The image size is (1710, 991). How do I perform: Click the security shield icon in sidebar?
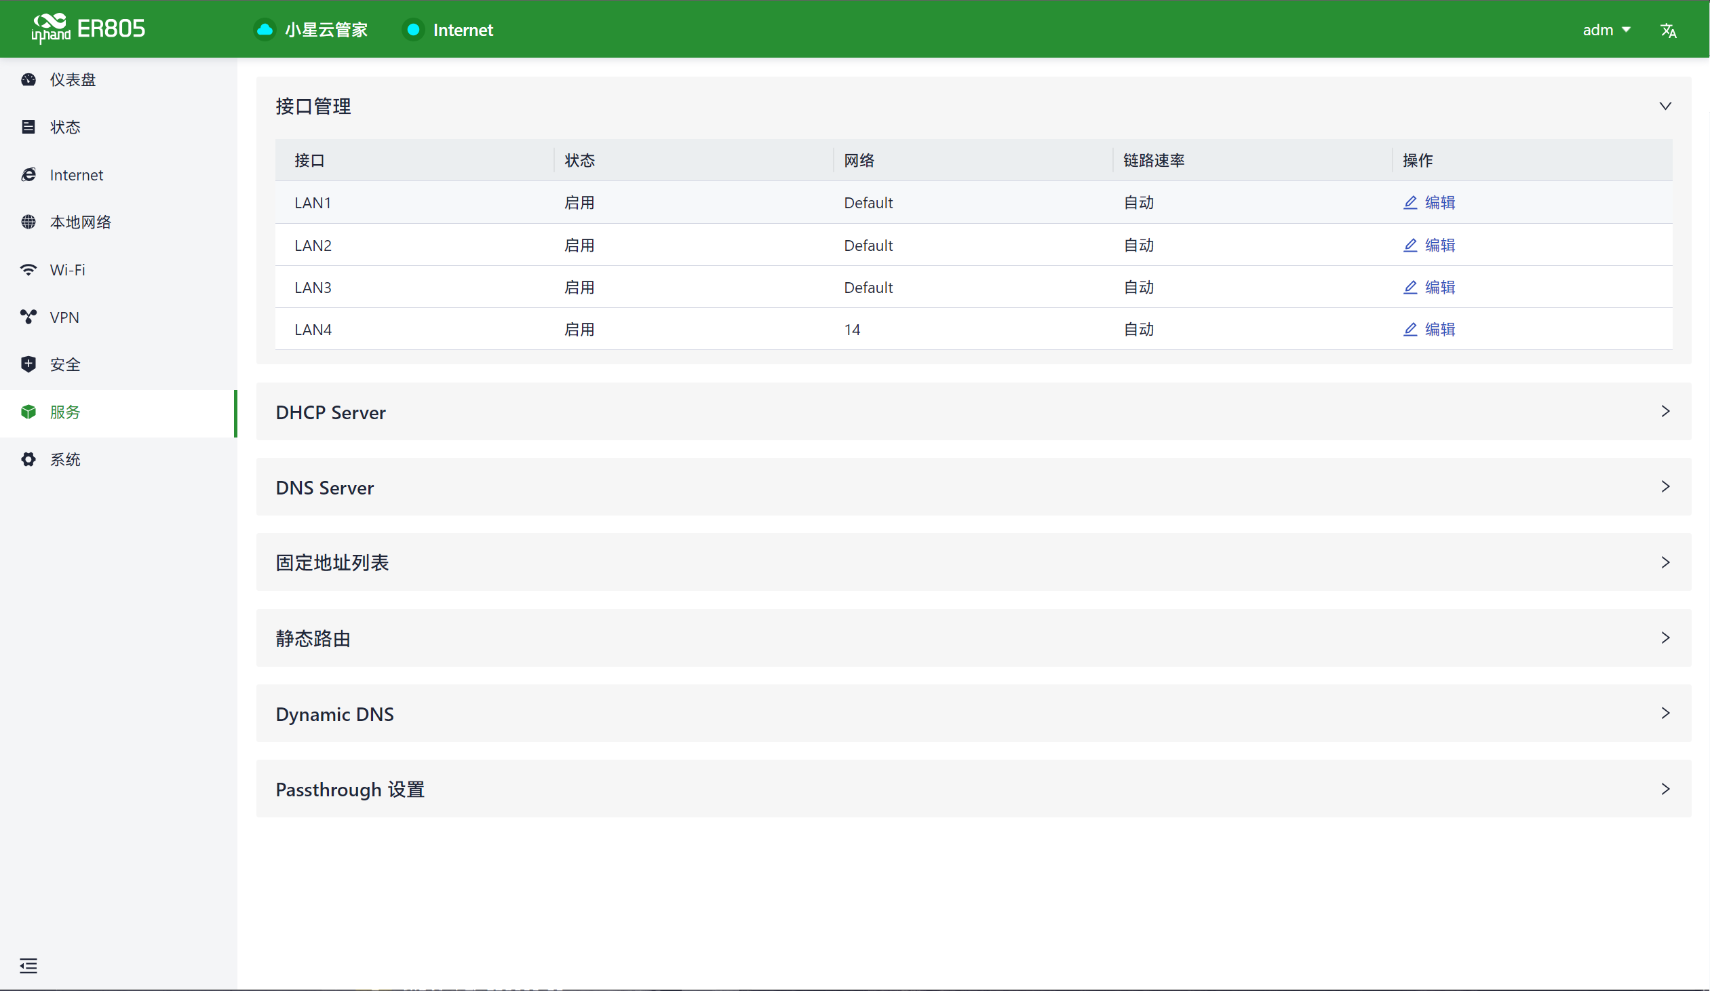coord(28,364)
